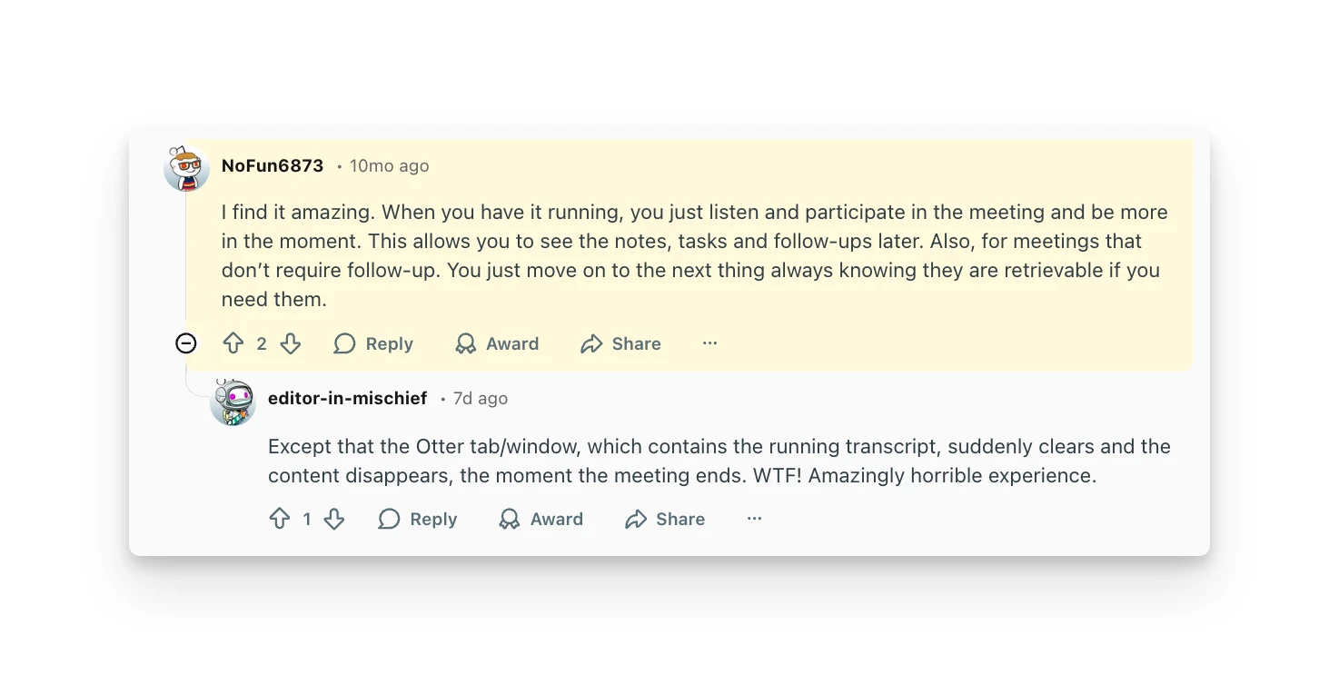The image size is (1339, 685).
Task: Open more options for editor-in-mischief's reply
Action: tap(754, 519)
